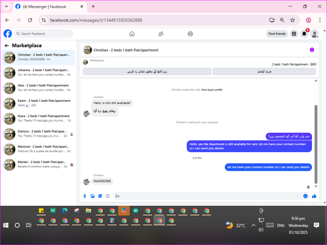Click the listing title '2 beds 1 bath Flat/apartment - $800'
This screenshot has height=245, width=327.
coord(294,64)
